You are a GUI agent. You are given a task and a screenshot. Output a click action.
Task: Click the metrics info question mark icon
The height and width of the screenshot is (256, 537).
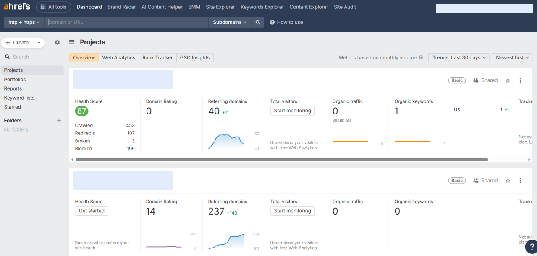pyautogui.click(x=421, y=58)
